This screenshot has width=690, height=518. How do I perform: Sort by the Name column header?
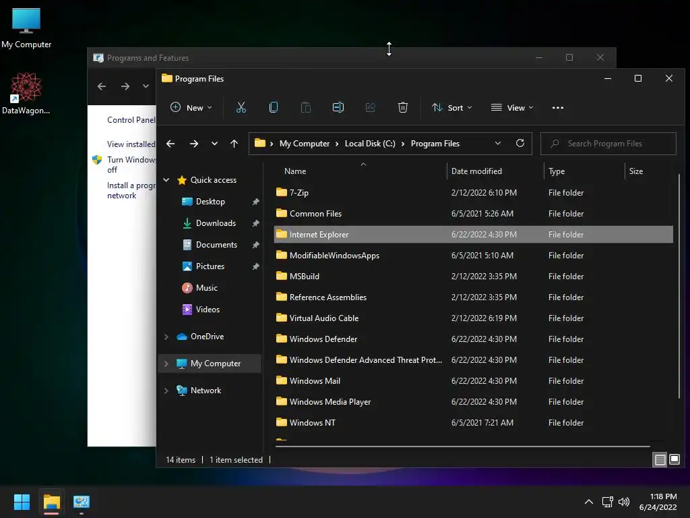[295, 171]
